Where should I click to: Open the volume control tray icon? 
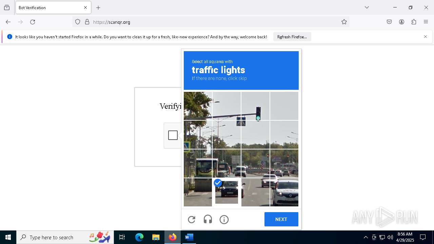(x=390, y=237)
